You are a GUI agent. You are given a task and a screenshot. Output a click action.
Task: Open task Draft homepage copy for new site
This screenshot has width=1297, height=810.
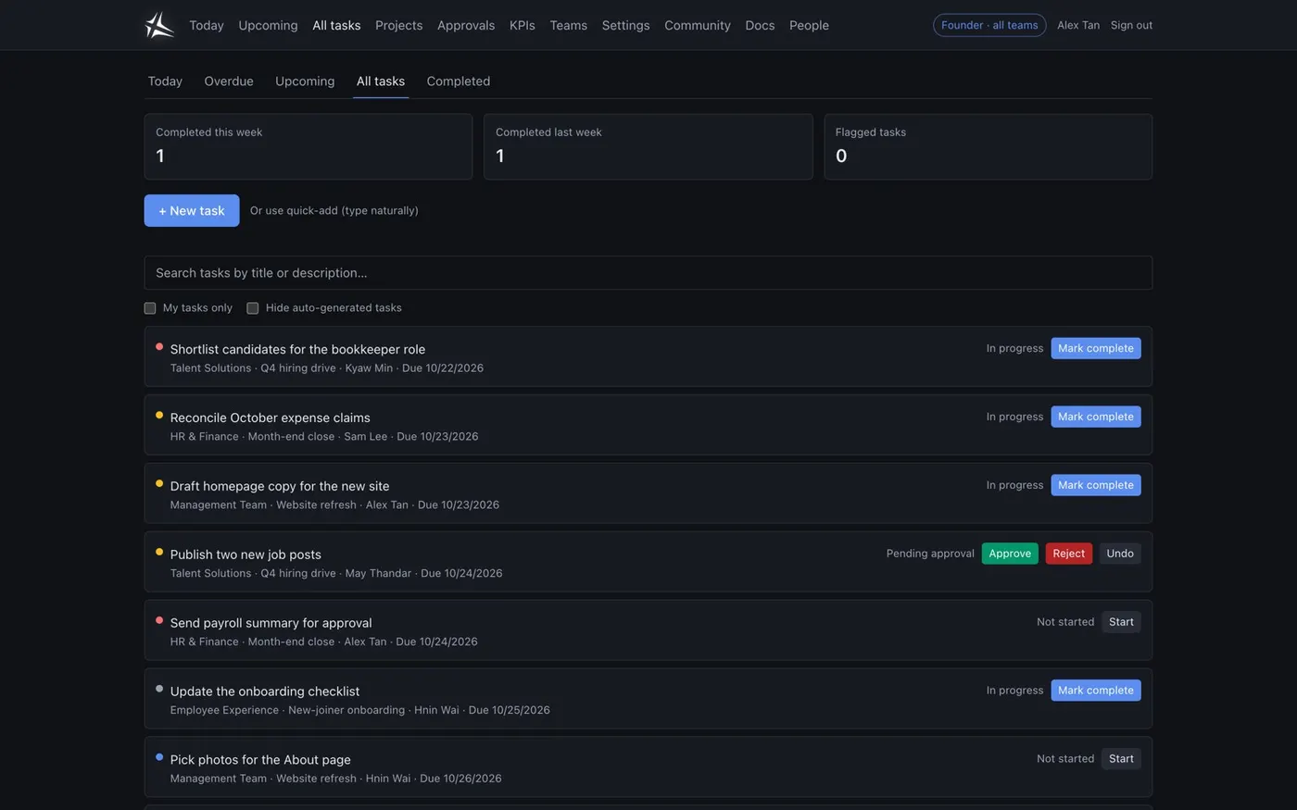point(280,486)
